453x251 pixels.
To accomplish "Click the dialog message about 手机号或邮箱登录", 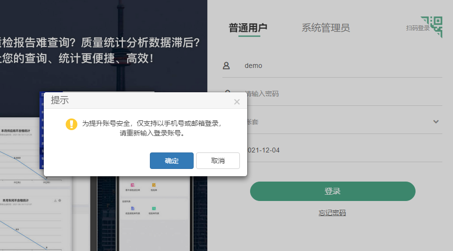I will click(152, 128).
